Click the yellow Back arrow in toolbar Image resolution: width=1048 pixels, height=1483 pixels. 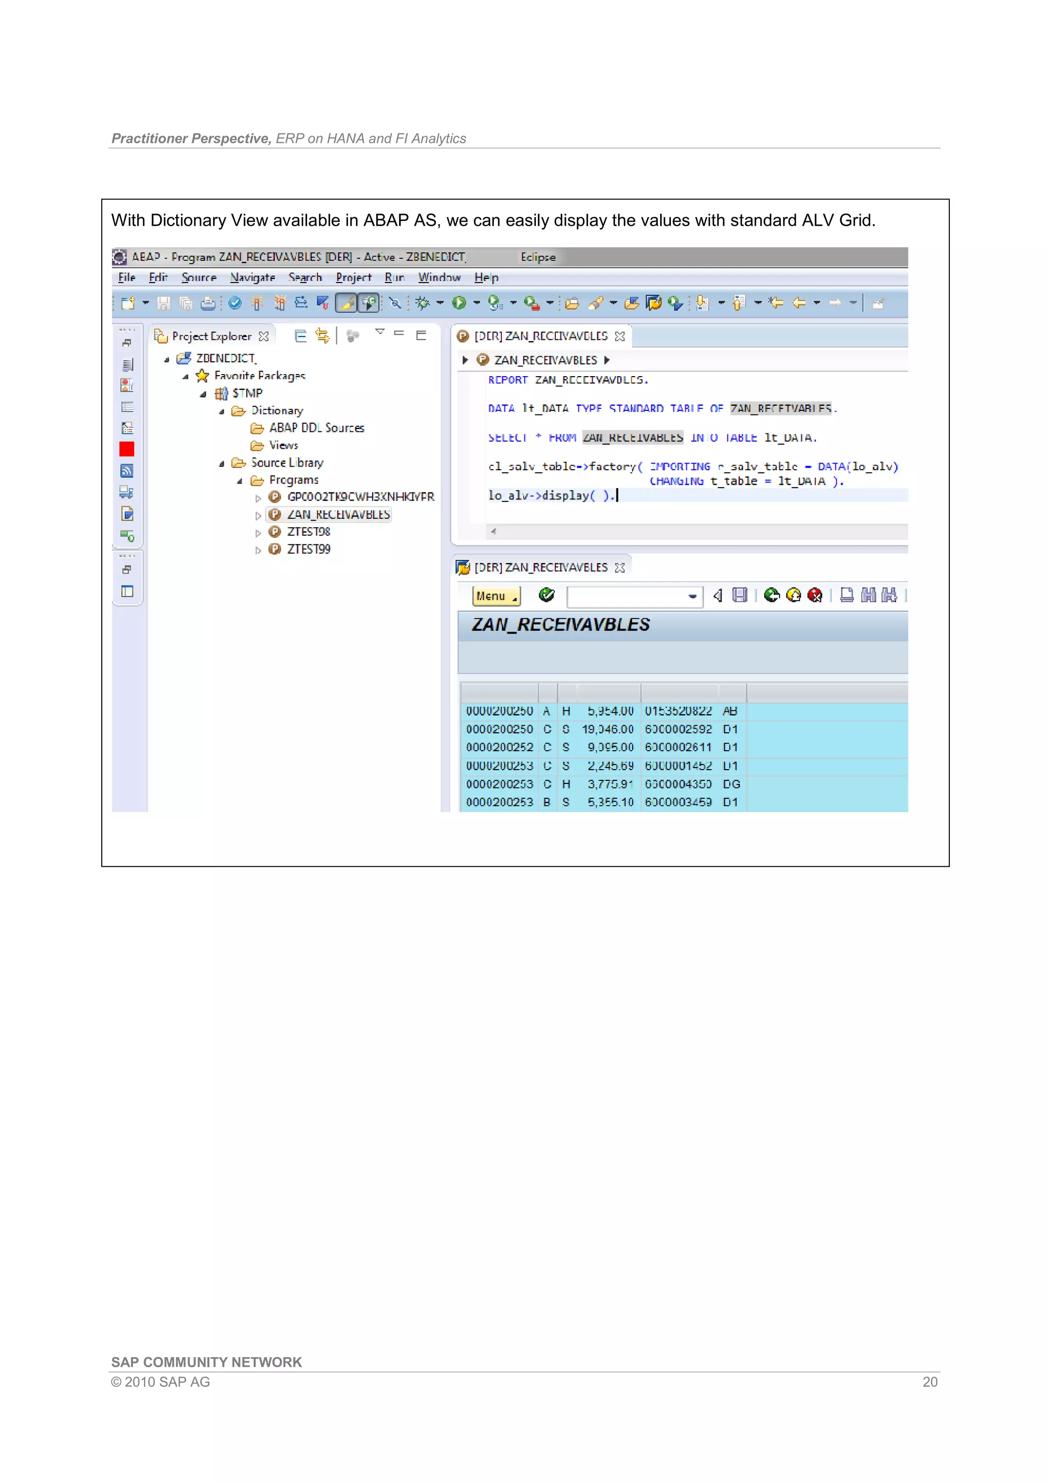click(799, 303)
